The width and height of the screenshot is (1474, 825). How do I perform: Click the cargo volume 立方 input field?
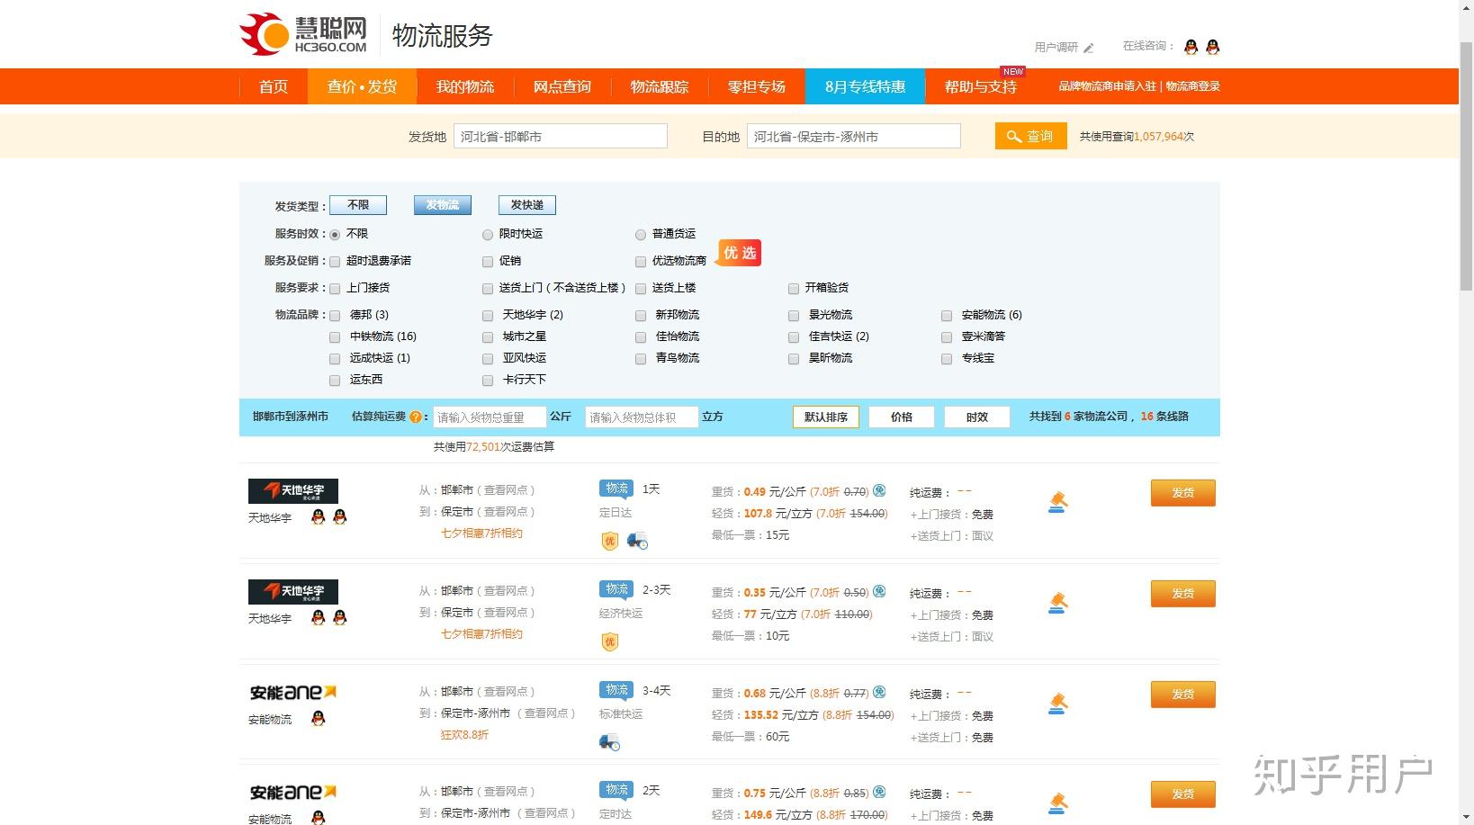click(642, 417)
